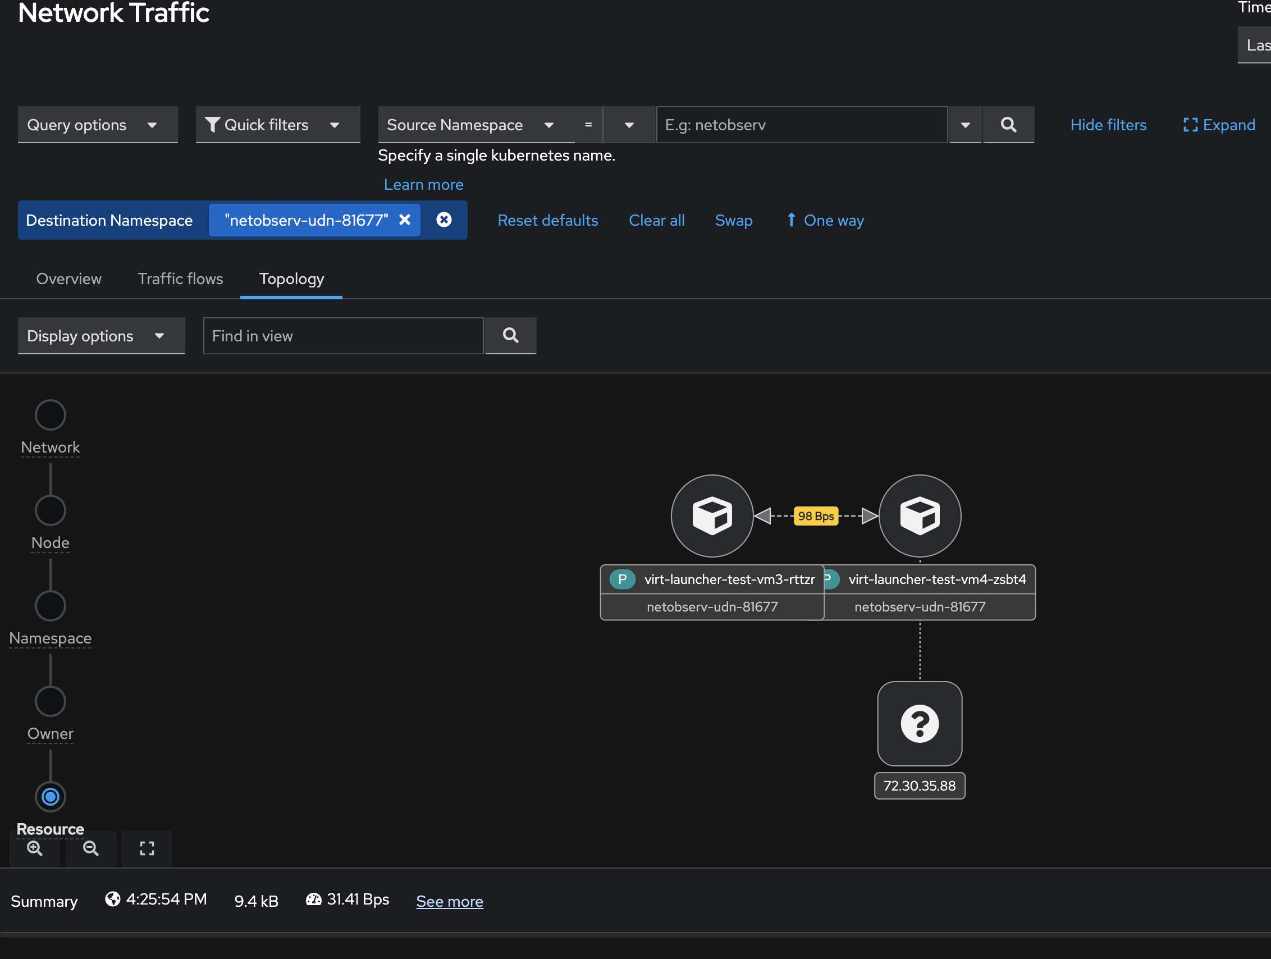The height and width of the screenshot is (959, 1271).
Task: Click the Reset defaults link
Action: tap(547, 221)
